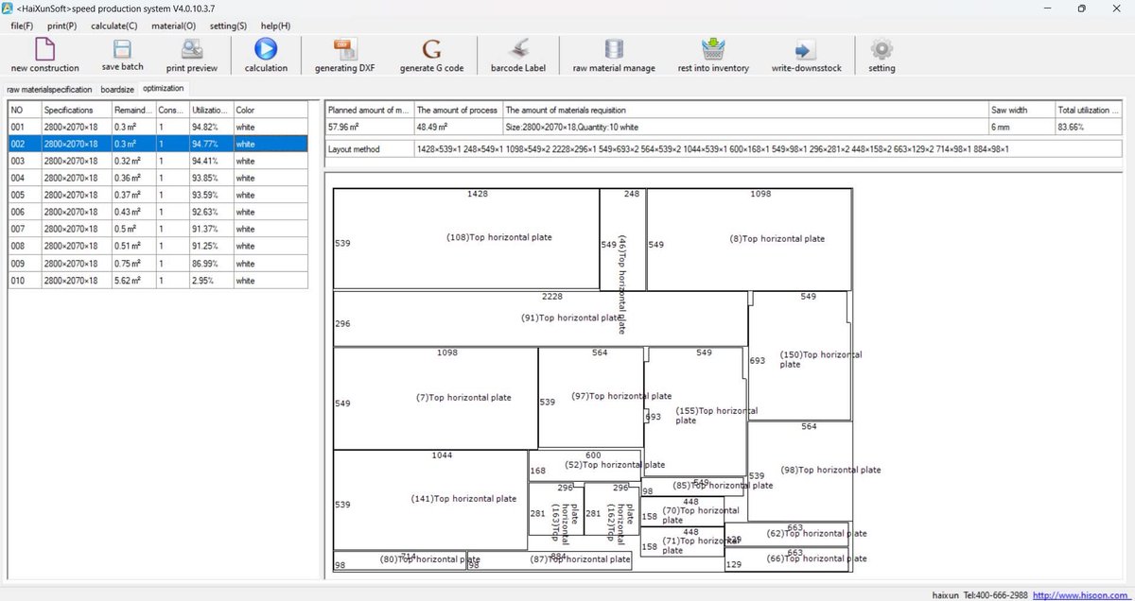Open the print(P) menu
Viewport: 1135px width, 601px height.
(x=61, y=26)
